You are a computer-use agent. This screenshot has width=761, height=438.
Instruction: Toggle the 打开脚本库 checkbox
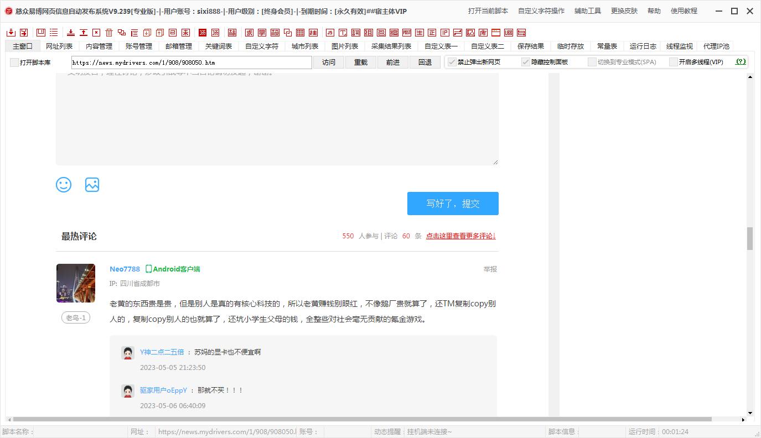point(14,62)
